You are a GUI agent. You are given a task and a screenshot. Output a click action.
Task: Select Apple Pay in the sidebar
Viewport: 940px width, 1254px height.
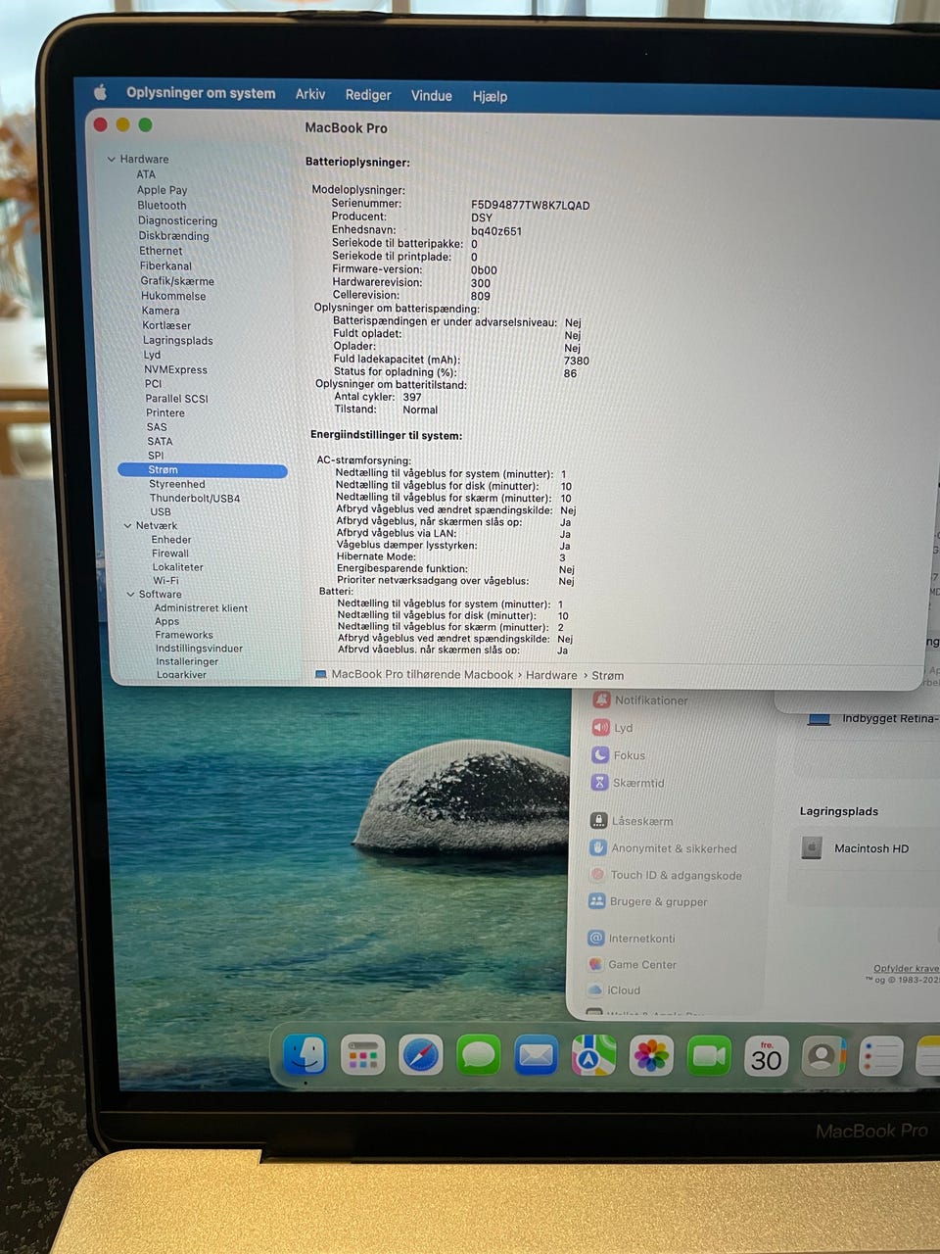coord(162,190)
